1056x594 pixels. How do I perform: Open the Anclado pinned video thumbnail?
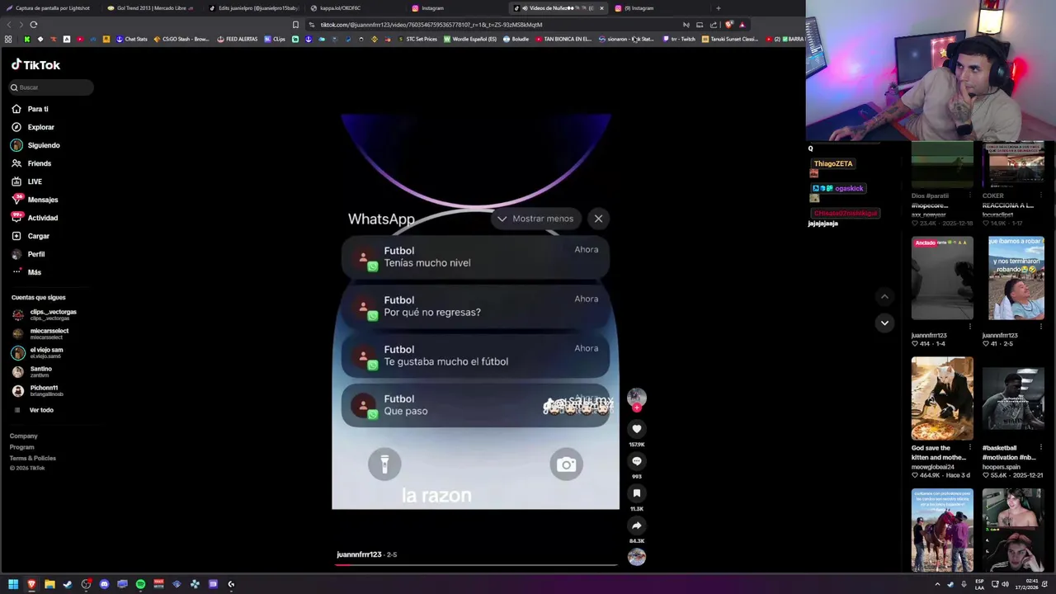point(942,278)
